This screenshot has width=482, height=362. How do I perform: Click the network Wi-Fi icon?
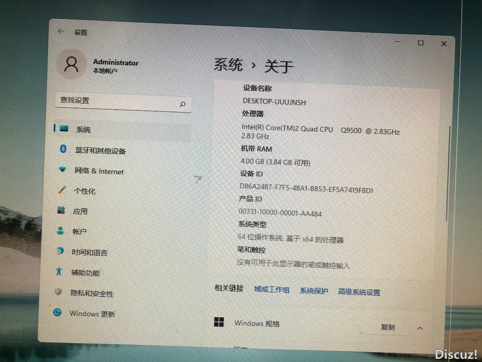tap(62, 169)
